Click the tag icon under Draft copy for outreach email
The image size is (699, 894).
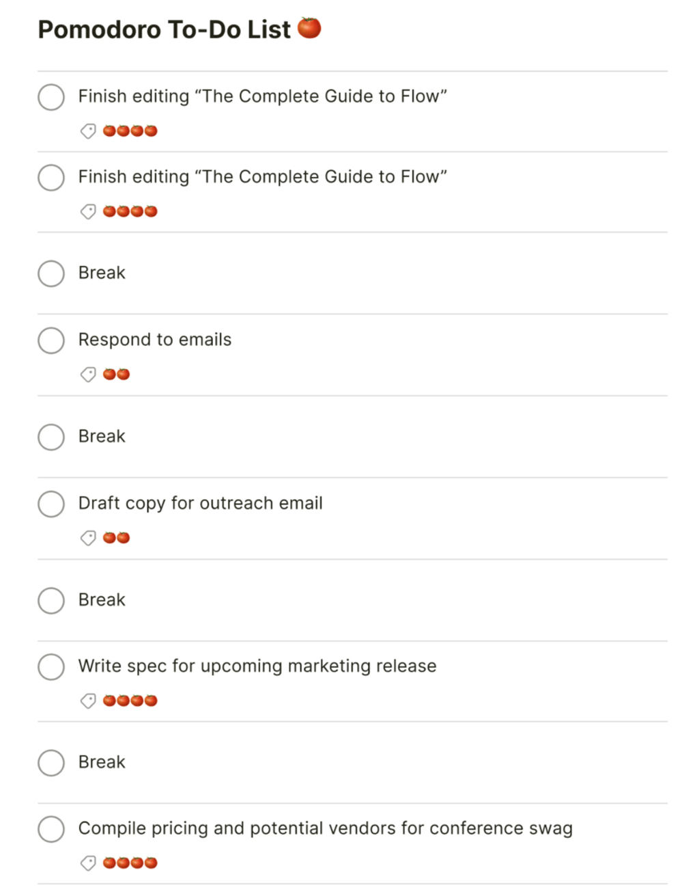pos(88,537)
